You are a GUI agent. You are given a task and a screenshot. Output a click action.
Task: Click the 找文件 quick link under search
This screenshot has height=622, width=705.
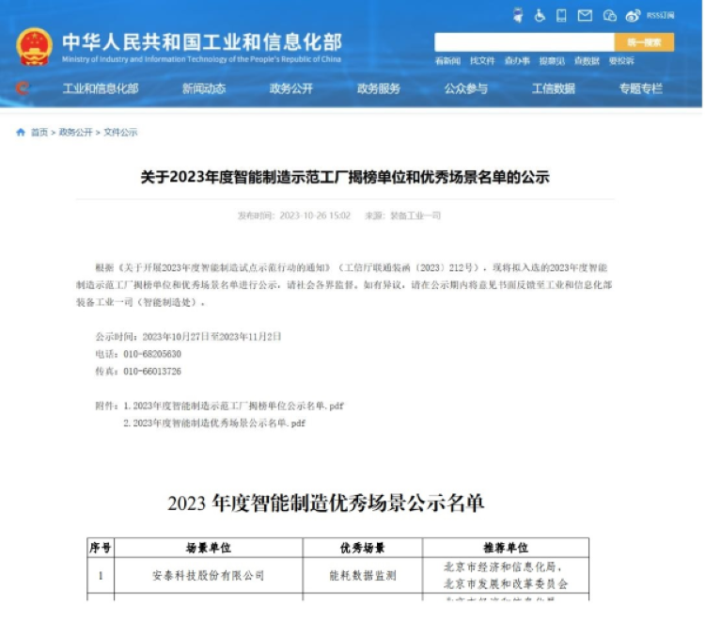click(482, 61)
